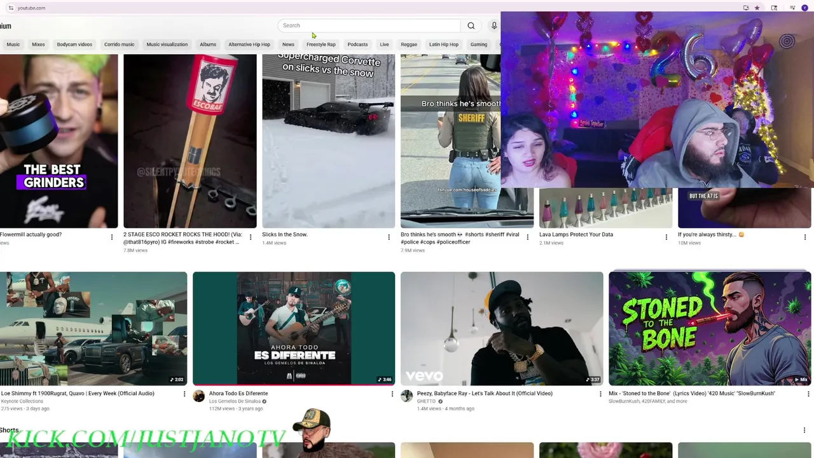814x458 pixels.
Task: Play Ahora Todo Es Diferente thumbnail
Action: tap(294, 328)
